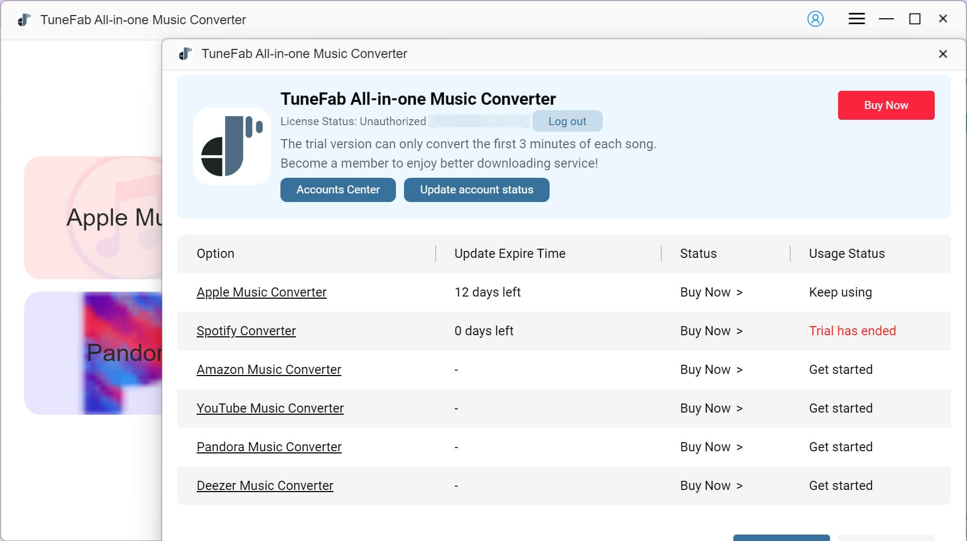Choose Keep using for Apple Music Converter
The height and width of the screenshot is (541, 967).
840,292
